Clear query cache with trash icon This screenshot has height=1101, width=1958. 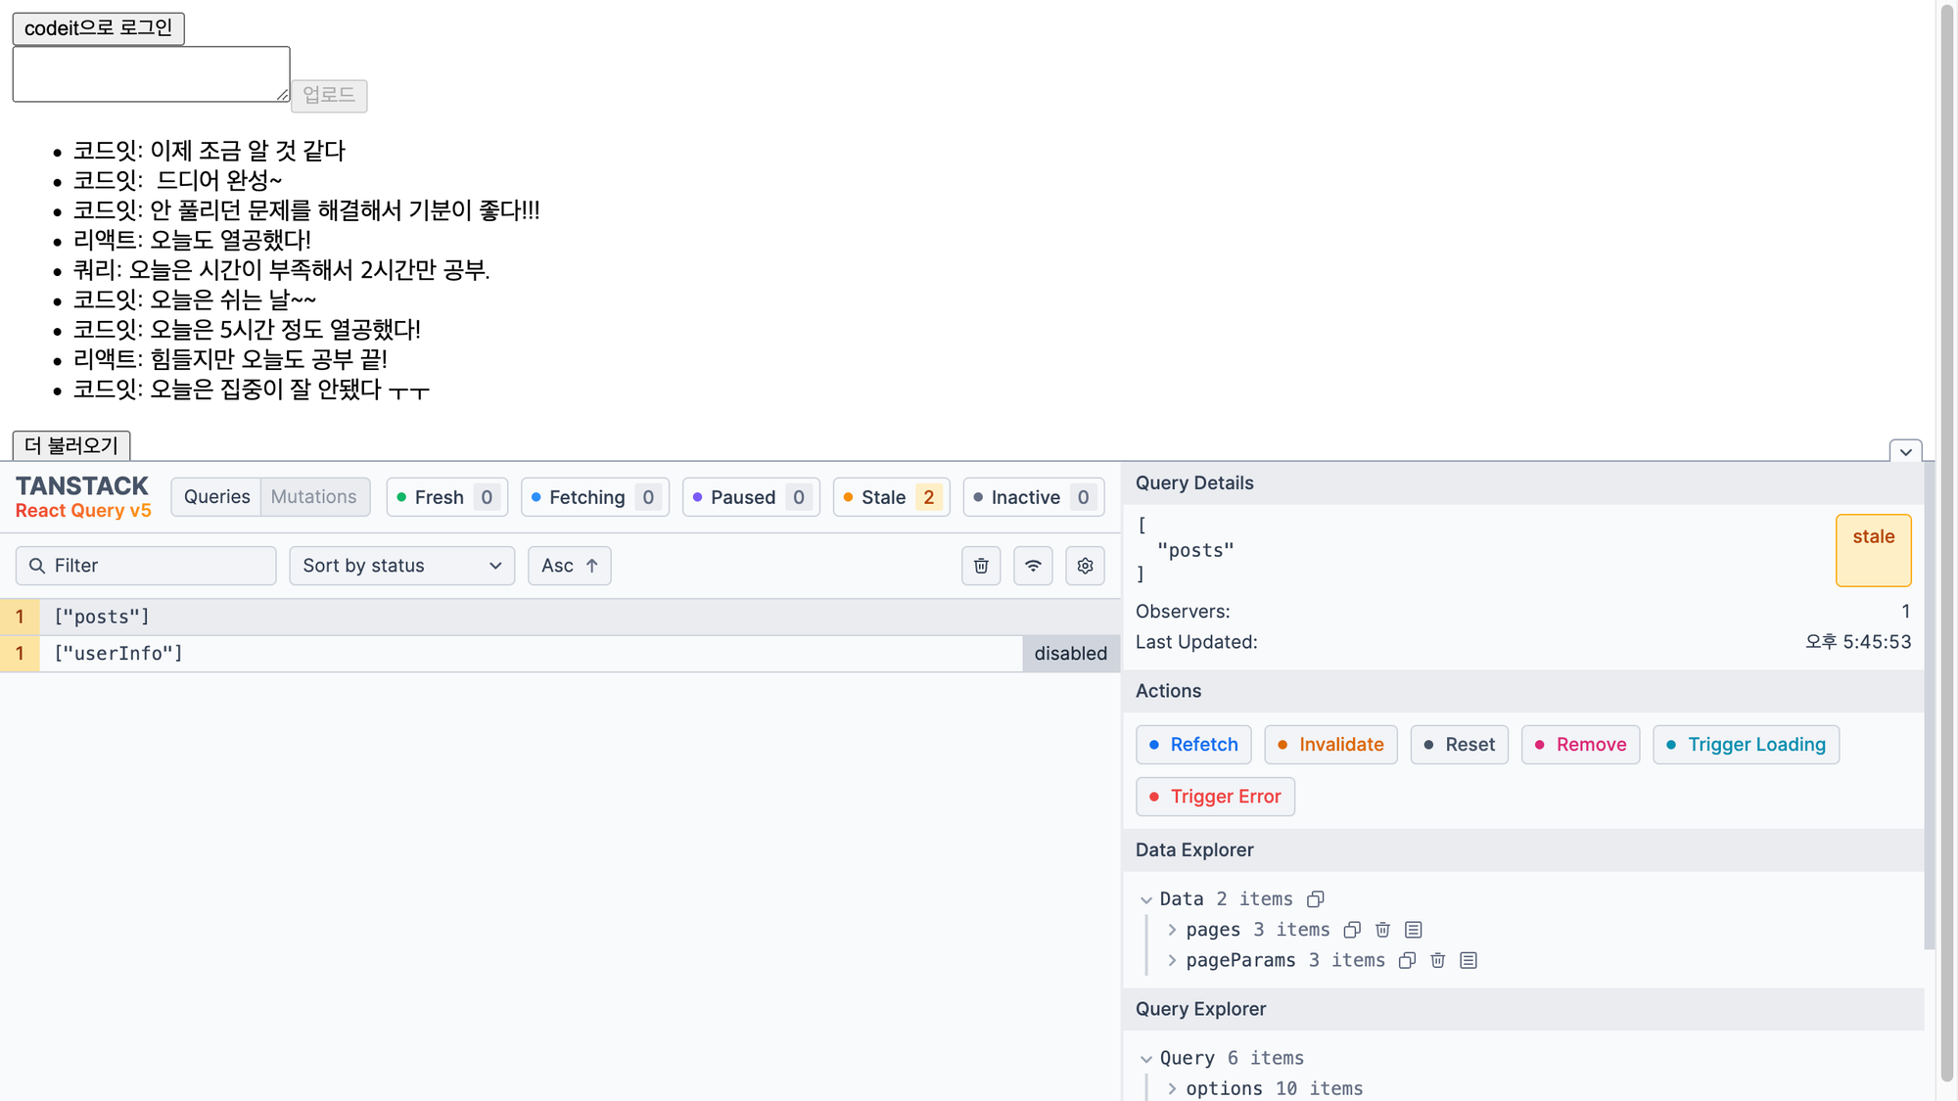pyautogui.click(x=981, y=566)
